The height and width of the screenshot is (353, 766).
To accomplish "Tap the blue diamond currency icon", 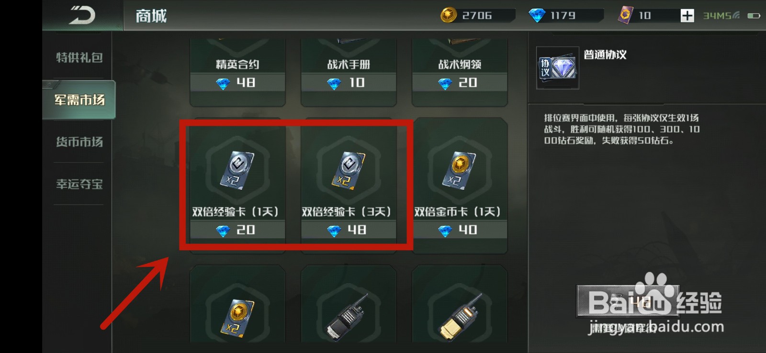I will tap(537, 15).
